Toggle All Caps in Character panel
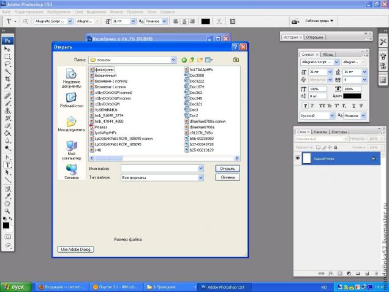 pos(322,106)
